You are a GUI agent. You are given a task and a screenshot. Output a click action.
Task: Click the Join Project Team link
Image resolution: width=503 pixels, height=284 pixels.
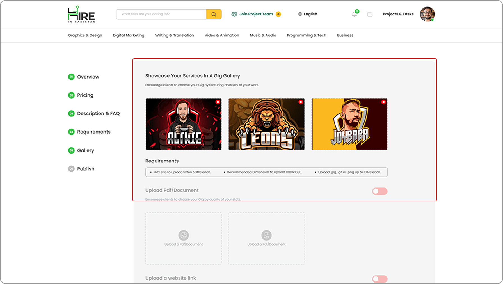point(256,14)
